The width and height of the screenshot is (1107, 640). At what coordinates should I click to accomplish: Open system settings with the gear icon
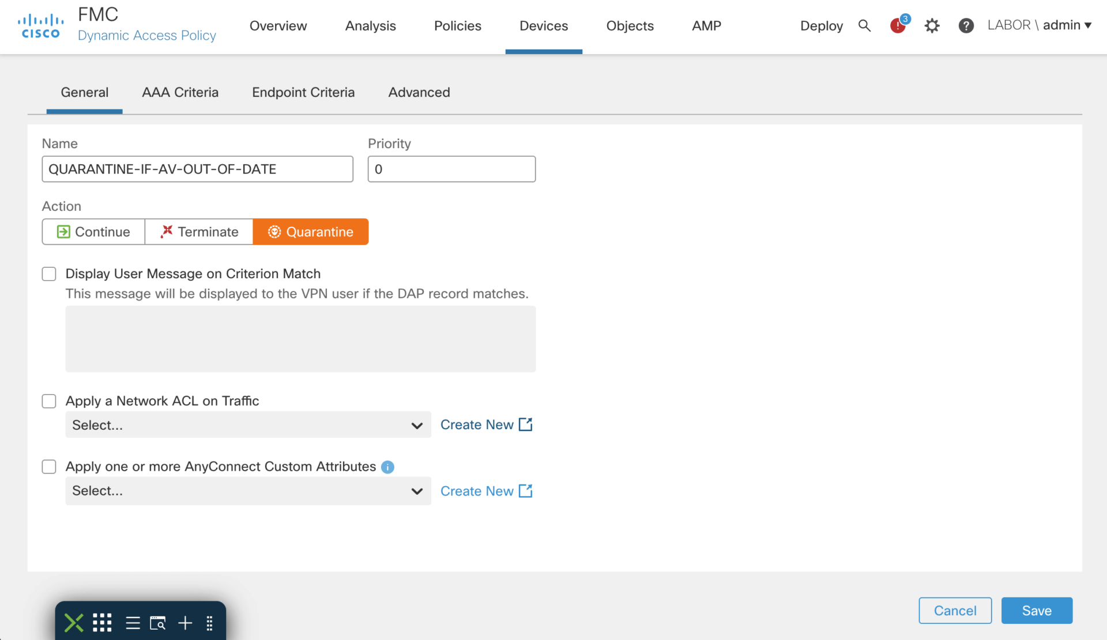pyautogui.click(x=932, y=26)
